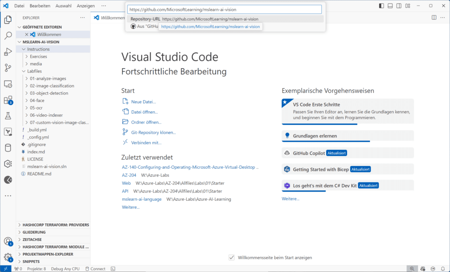Open Grundlagen erlernen walkthrough
450x272 pixels.
coord(348,136)
